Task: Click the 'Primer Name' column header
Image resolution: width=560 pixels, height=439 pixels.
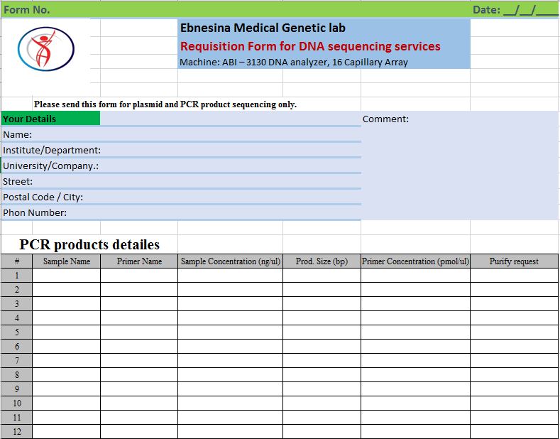Action: point(139,261)
